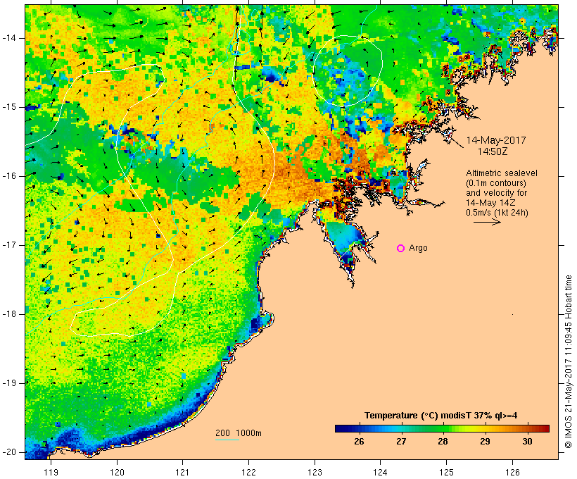Screen dimensions: 577x479
Task: Click longitude axis label 125
Action: coord(446,472)
